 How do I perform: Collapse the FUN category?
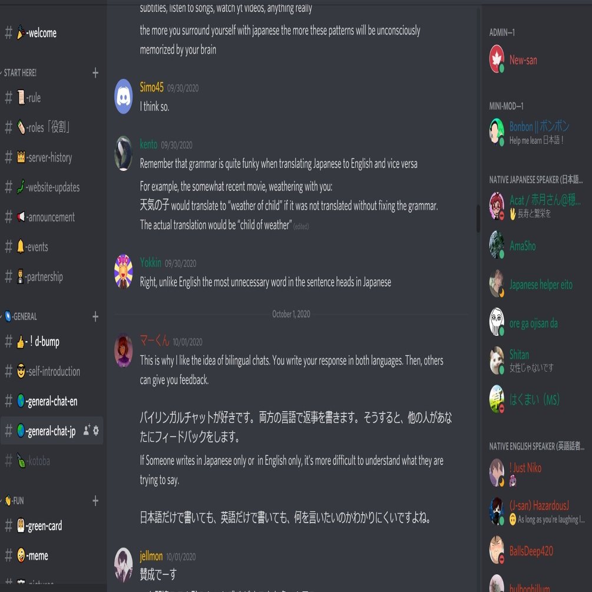(x=13, y=501)
